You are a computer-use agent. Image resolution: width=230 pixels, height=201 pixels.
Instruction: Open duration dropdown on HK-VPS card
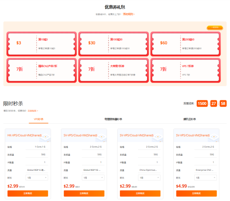(x=37, y=178)
